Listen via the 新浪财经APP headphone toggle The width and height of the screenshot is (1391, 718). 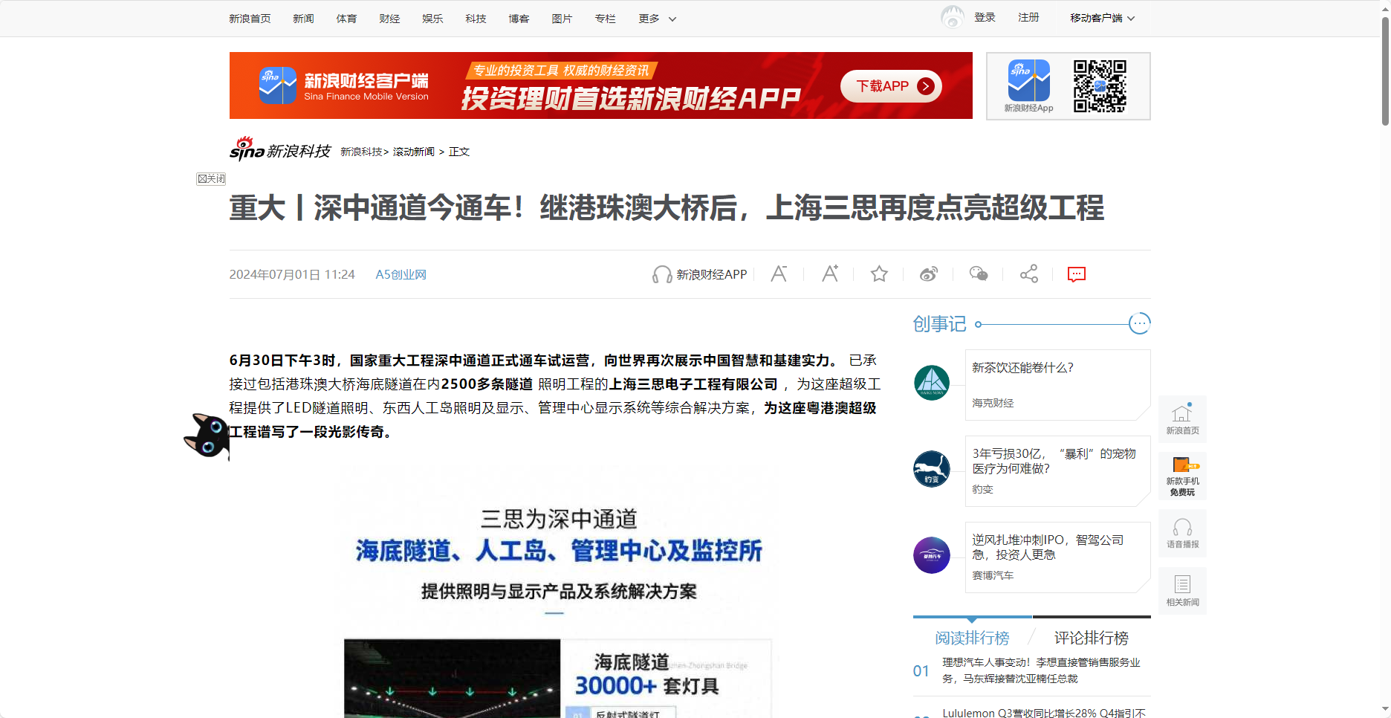point(698,274)
